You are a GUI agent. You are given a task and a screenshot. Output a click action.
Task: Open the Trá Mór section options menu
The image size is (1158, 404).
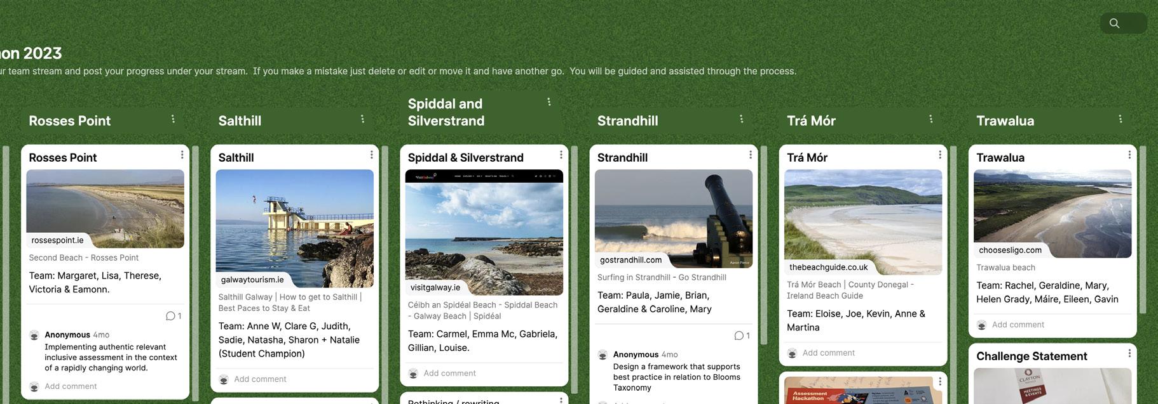tap(930, 119)
